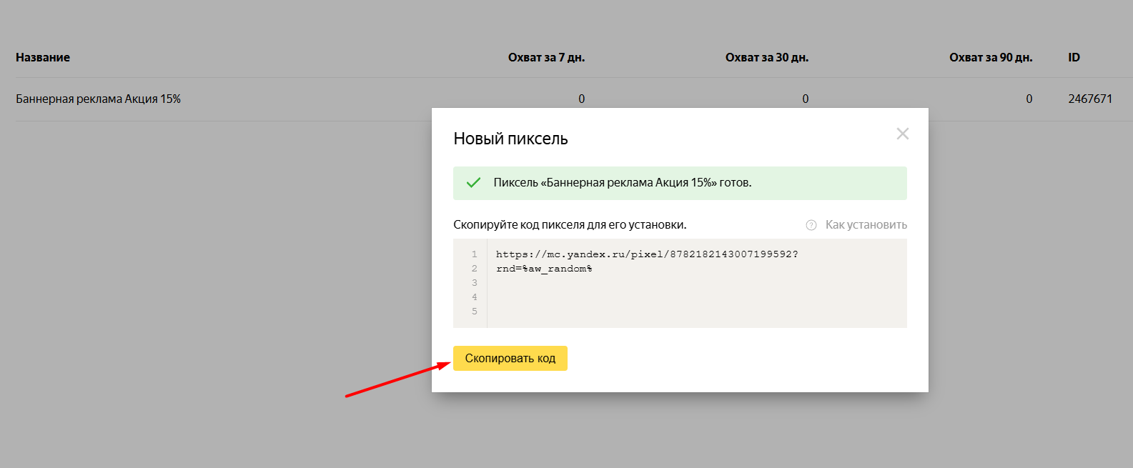Click the ID column header
Screen dimensions: 1133x468
[x=1074, y=57]
